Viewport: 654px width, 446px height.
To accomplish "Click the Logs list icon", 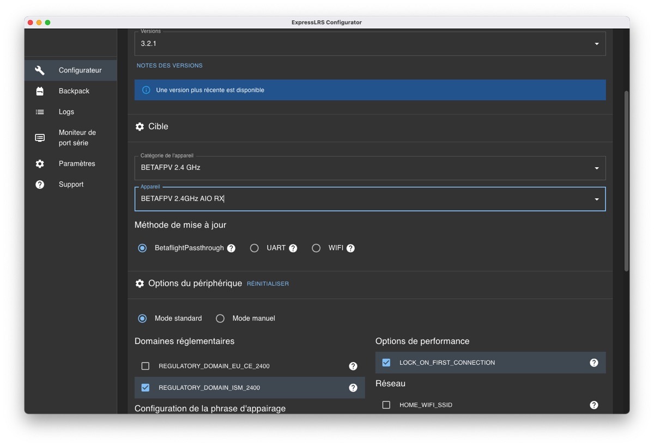I will click(40, 112).
